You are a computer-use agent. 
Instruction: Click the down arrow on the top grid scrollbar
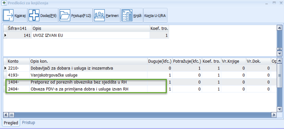[279, 54]
